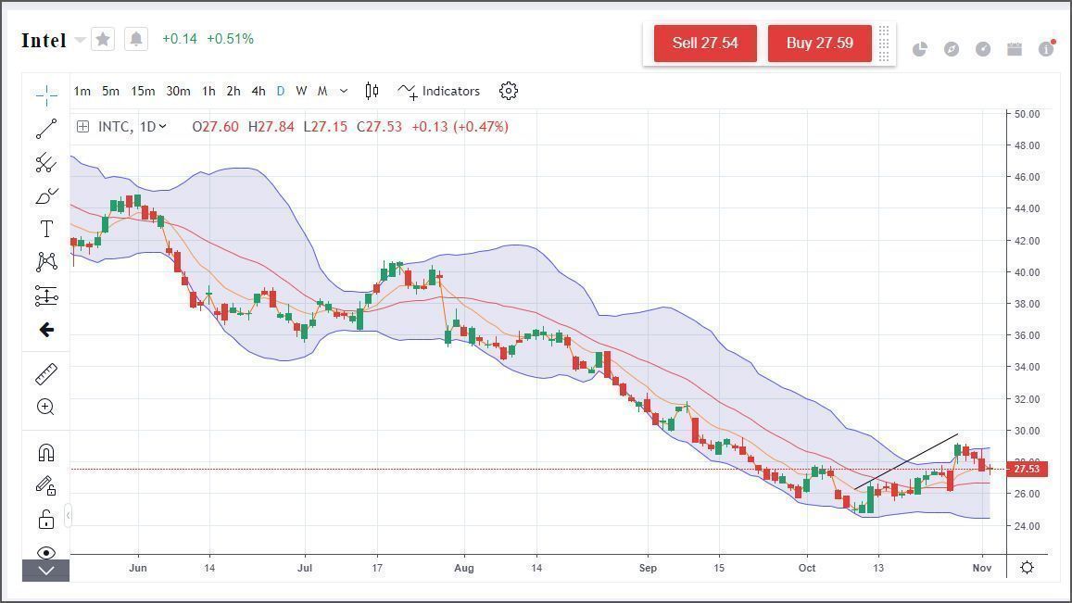Toggle visibility of all drawings
1072x603 pixels.
pyautogui.click(x=46, y=552)
